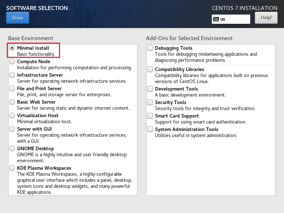The width and height of the screenshot is (284, 213).
Task: Click the keyboard layout icon
Action: point(216,19)
